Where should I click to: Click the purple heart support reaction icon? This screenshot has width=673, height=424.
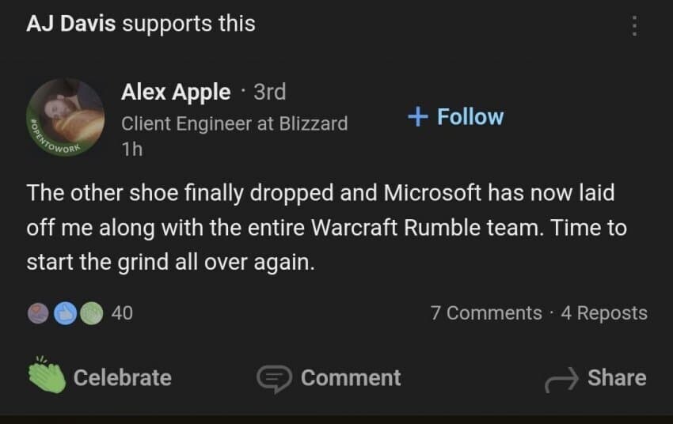tap(38, 313)
